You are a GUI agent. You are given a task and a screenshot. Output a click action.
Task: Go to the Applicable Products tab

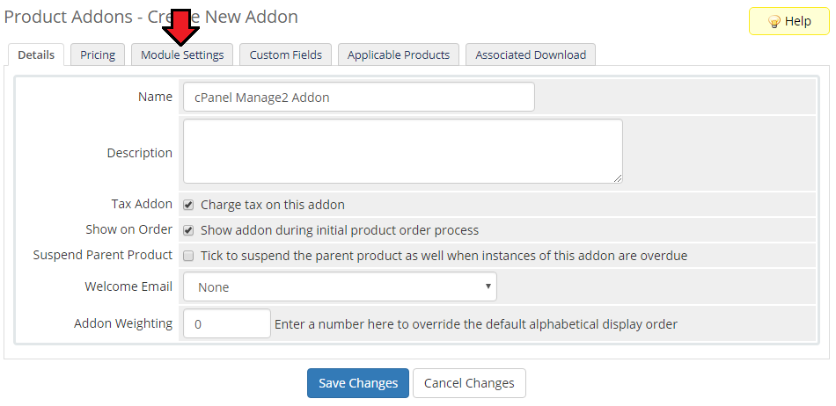point(399,54)
